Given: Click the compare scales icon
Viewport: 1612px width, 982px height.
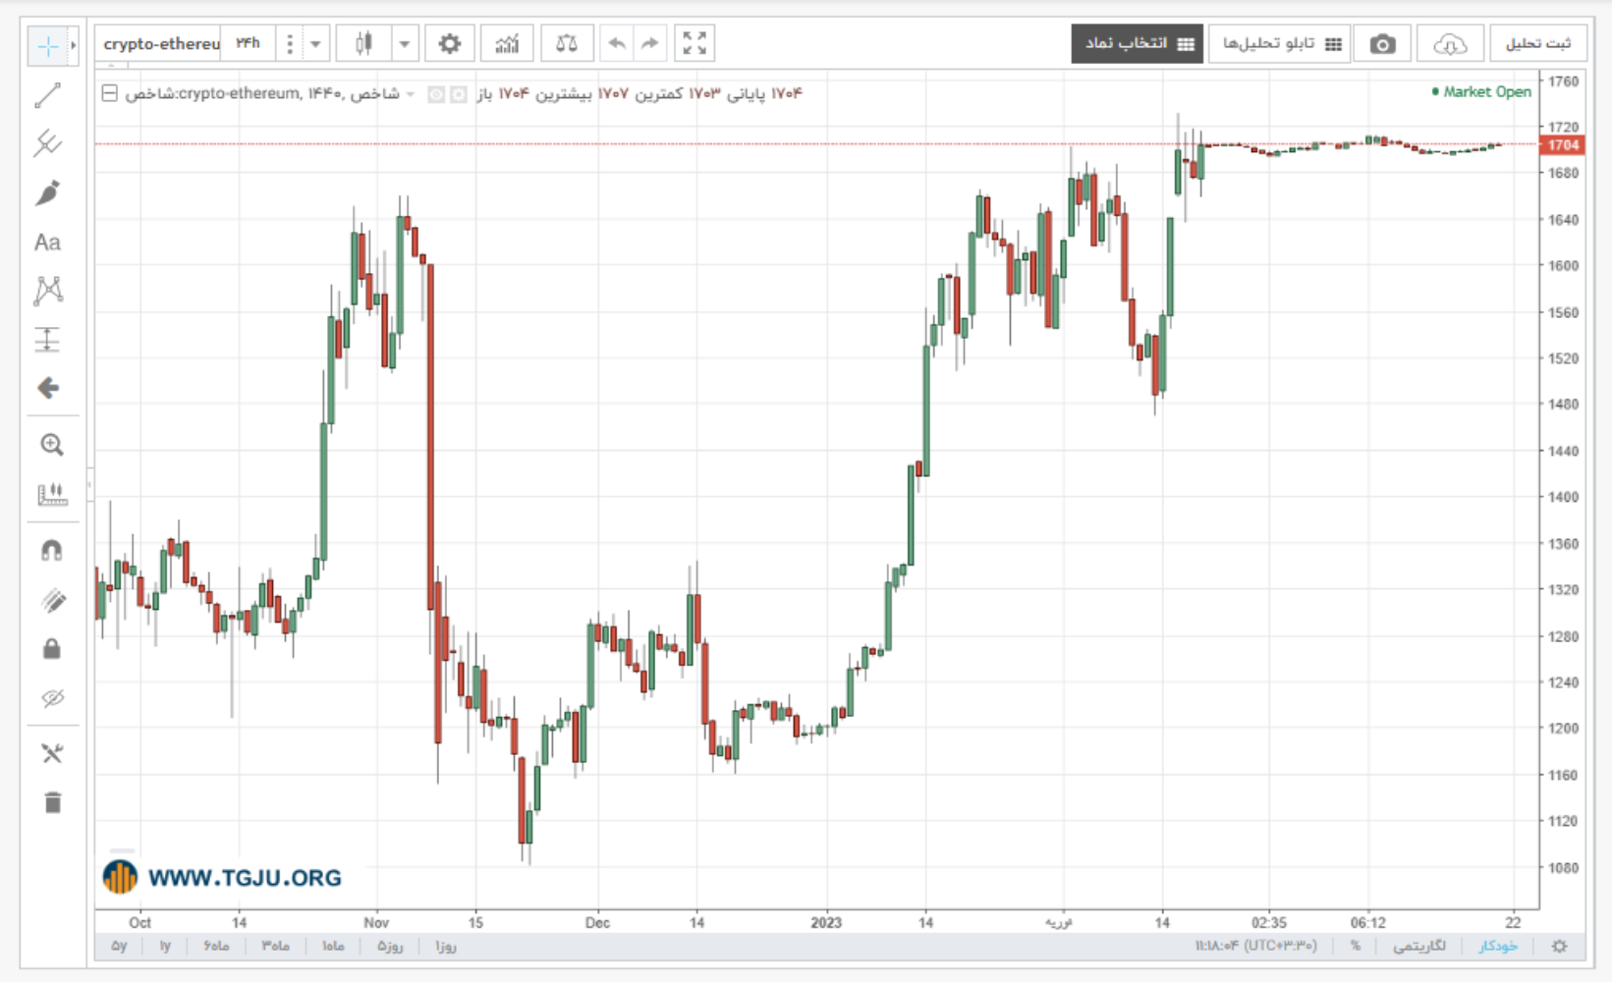Looking at the screenshot, I should (567, 43).
